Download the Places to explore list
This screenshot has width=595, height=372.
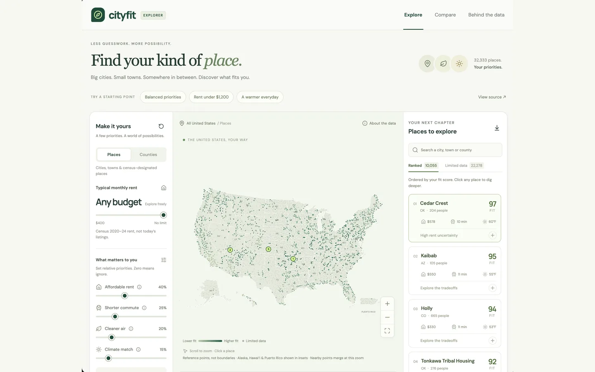click(497, 128)
